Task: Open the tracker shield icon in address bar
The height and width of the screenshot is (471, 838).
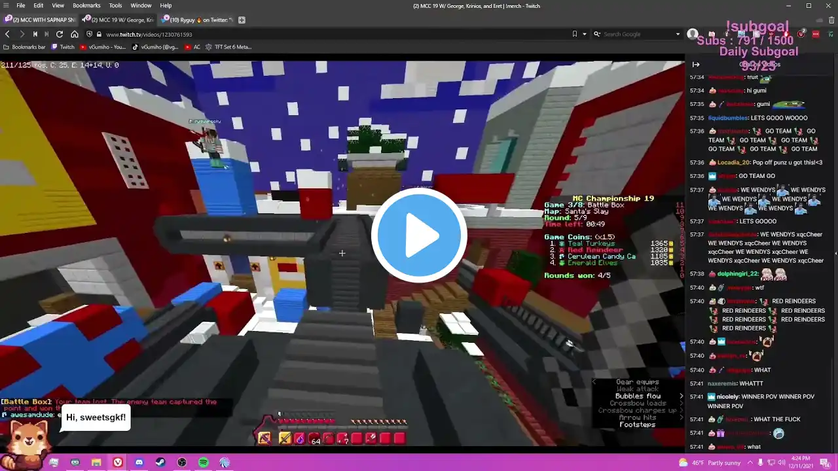Action: tap(90, 34)
